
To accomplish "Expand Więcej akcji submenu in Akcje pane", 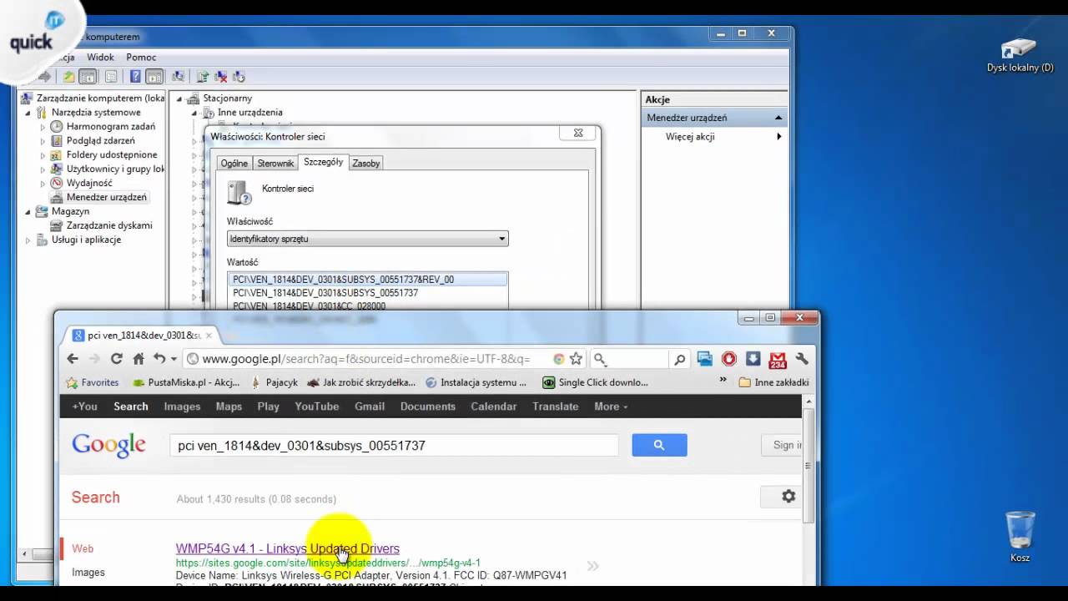I will click(x=714, y=136).
